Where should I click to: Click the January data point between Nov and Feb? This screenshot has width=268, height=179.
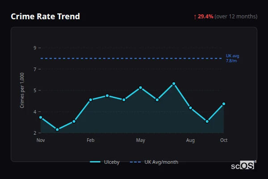tap(74, 121)
